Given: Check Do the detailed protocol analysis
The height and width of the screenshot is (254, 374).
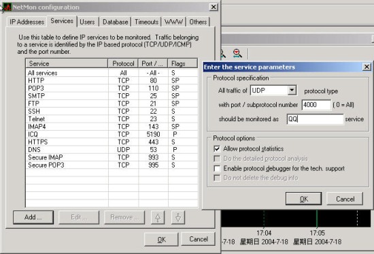Looking at the screenshot, I should [217, 159].
